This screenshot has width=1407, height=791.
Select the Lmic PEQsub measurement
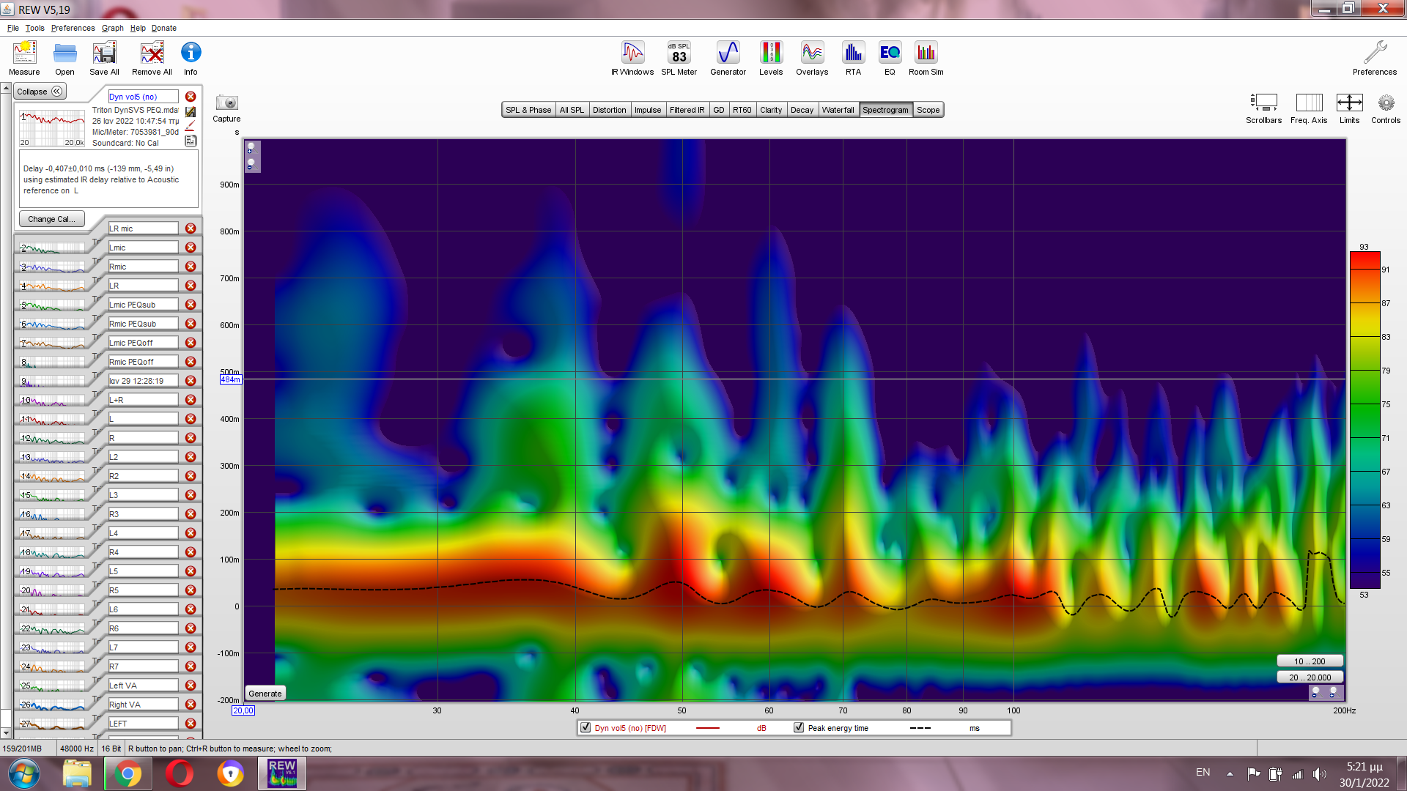(143, 305)
